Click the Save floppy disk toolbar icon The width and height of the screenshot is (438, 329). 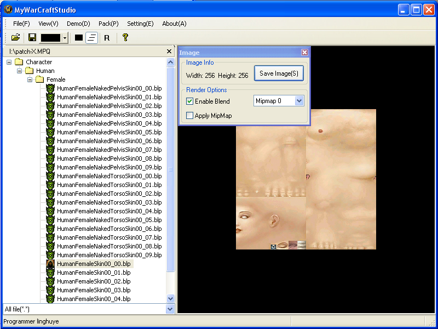(x=32, y=37)
